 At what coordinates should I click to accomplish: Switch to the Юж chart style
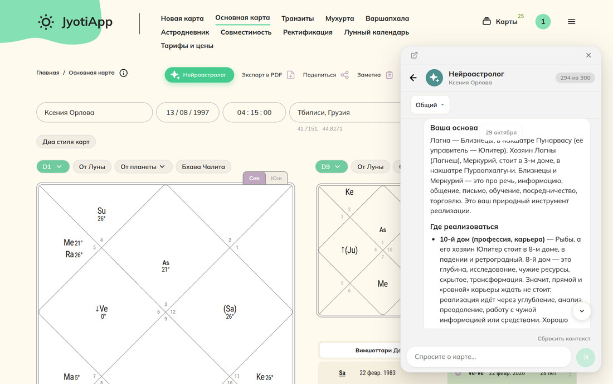tap(276, 178)
